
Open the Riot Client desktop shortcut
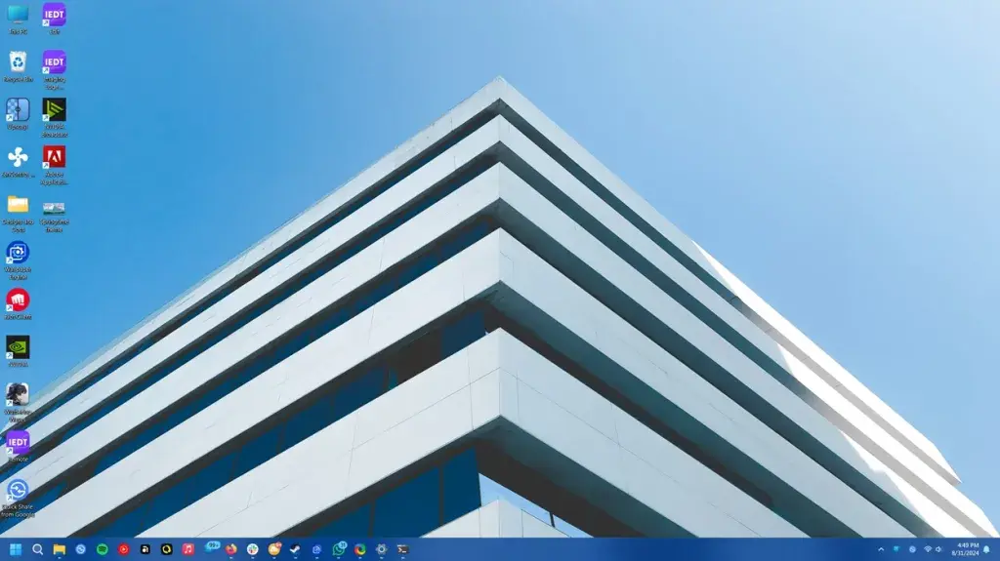pyautogui.click(x=18, y=301)
